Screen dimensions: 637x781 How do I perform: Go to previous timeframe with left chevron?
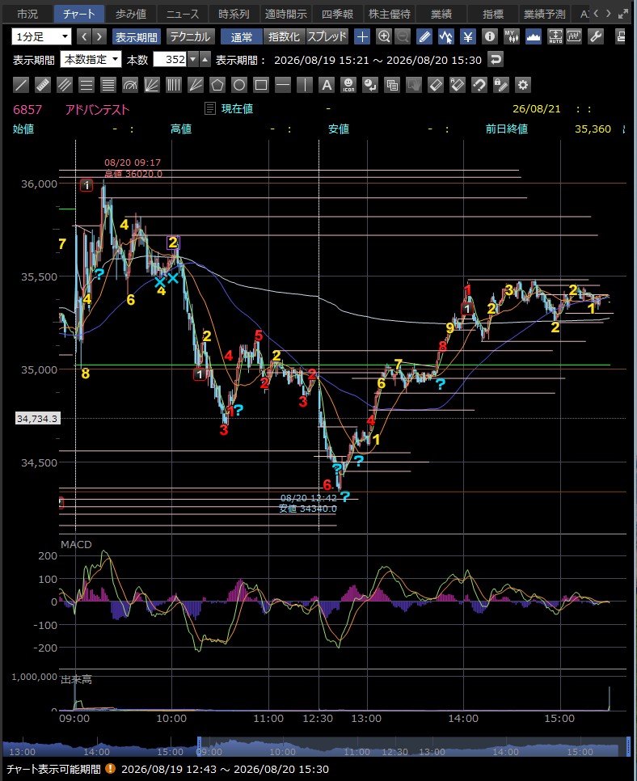click(85, 37)
